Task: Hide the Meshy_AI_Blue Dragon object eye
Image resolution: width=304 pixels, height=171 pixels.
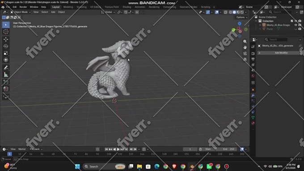Action: coord(296,25)
